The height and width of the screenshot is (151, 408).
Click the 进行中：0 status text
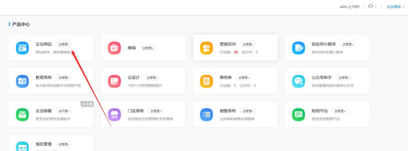(250, 52)
